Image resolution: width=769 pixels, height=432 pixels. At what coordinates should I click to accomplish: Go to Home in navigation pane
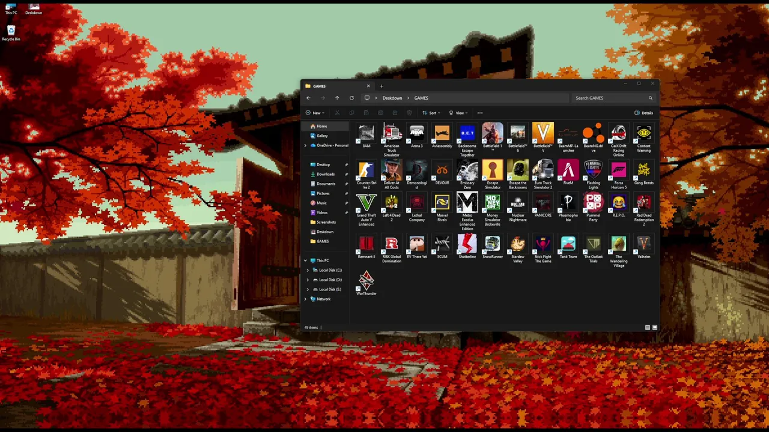coord(325,126)
